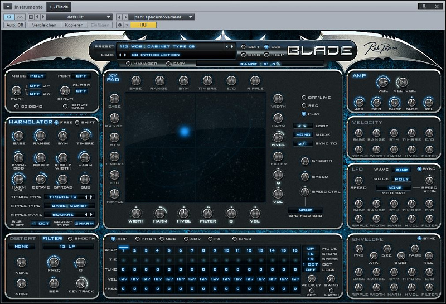
Task: Click the Harmolator BASE knob
Action: pyautogui.click(x=19, y=136)
